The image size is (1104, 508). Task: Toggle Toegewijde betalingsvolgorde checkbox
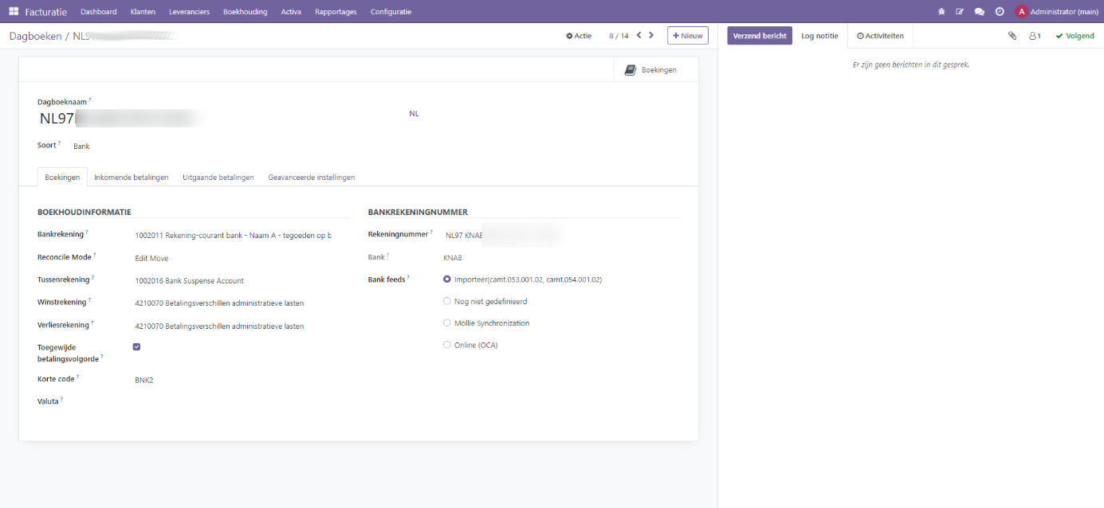pos(137,347)
